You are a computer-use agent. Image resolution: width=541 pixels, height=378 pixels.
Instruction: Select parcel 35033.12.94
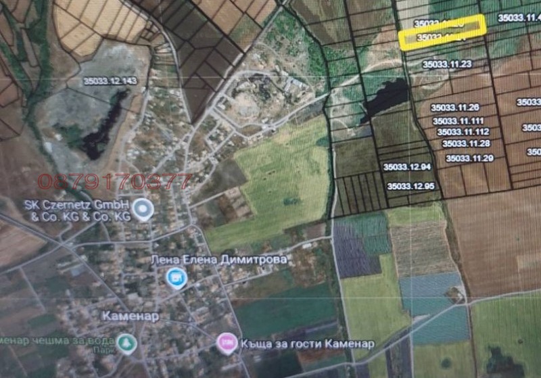pyautogui.click(x=407, y=166)
